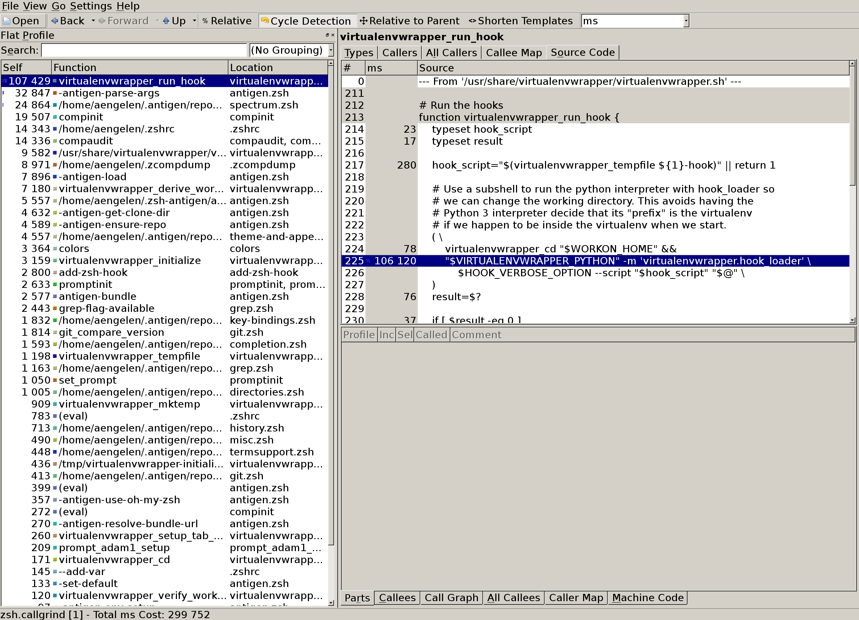
Task: Select the grep-flag-available function row
Action: click(x=164, y=308)
